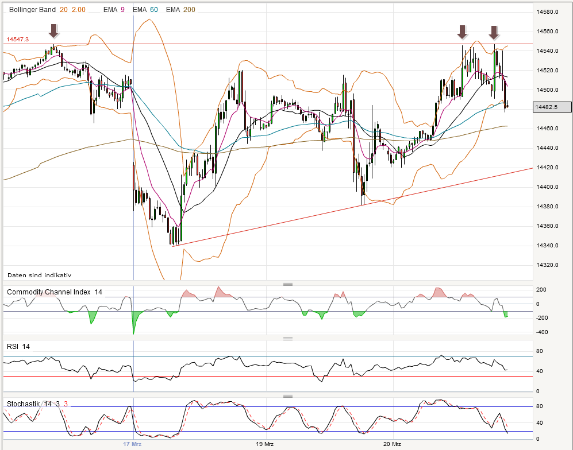Screen dimensions: 573x450
Task: Click the Bollinger Band indicator label
Action: [47, 10]
